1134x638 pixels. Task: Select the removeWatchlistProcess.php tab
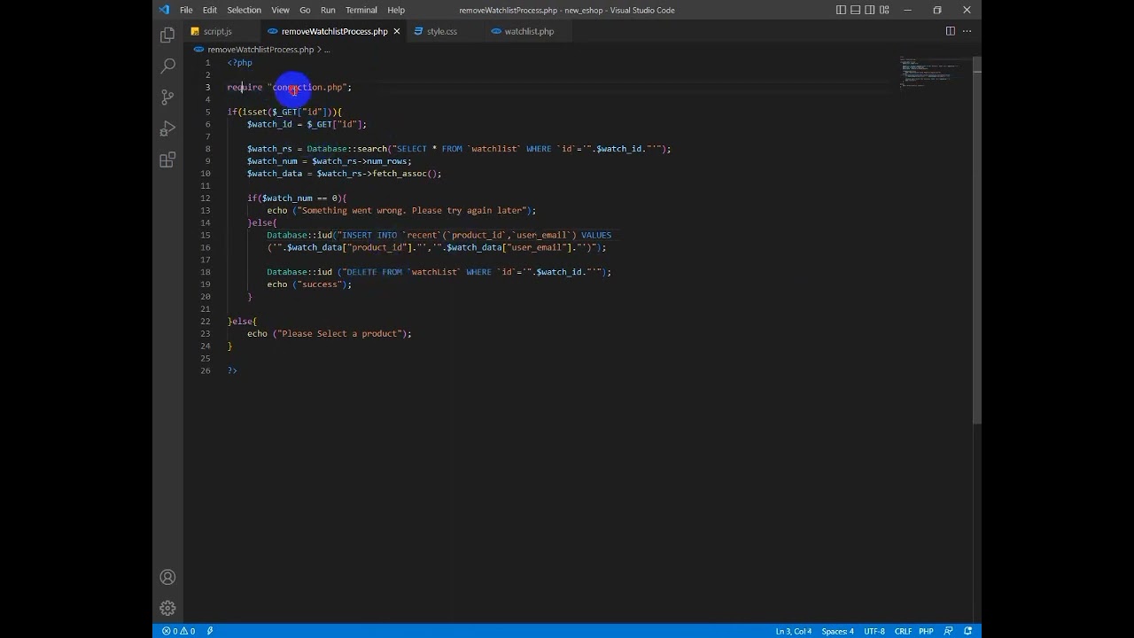pyautogui.click(x=334, y=31)
